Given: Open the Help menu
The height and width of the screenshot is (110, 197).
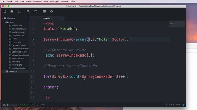Looking at the screenshot, I should pyautogui.click(x=73, y=2).
